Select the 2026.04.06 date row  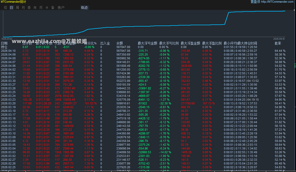[x=144, y=66]
